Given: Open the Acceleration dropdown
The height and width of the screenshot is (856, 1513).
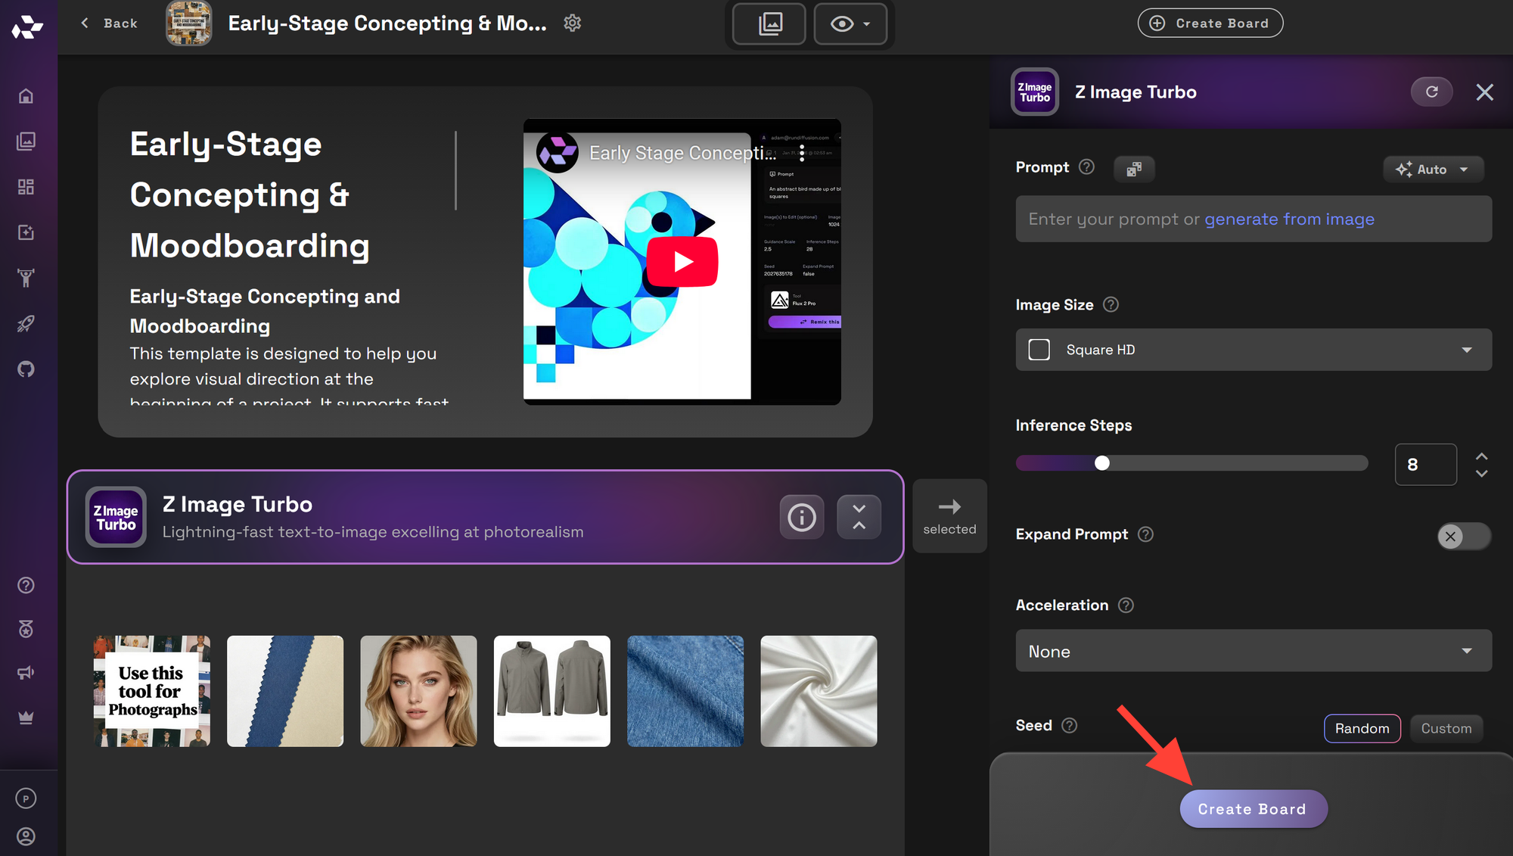Looking at the screenshot, I should click(x=1253, y=651).
